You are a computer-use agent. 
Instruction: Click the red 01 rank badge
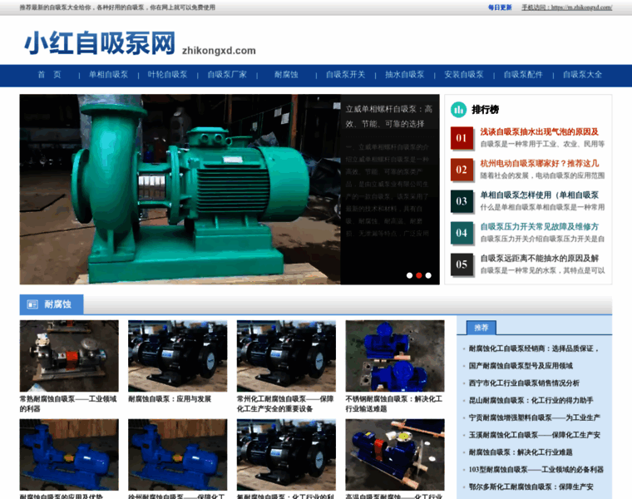[x=462, y=138]
